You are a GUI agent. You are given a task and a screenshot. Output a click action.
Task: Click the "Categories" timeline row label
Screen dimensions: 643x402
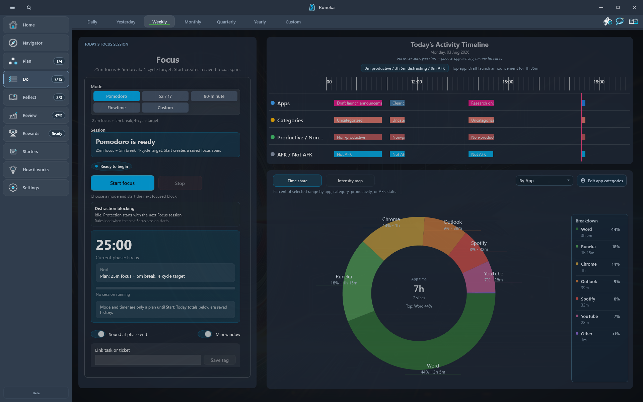290,120
